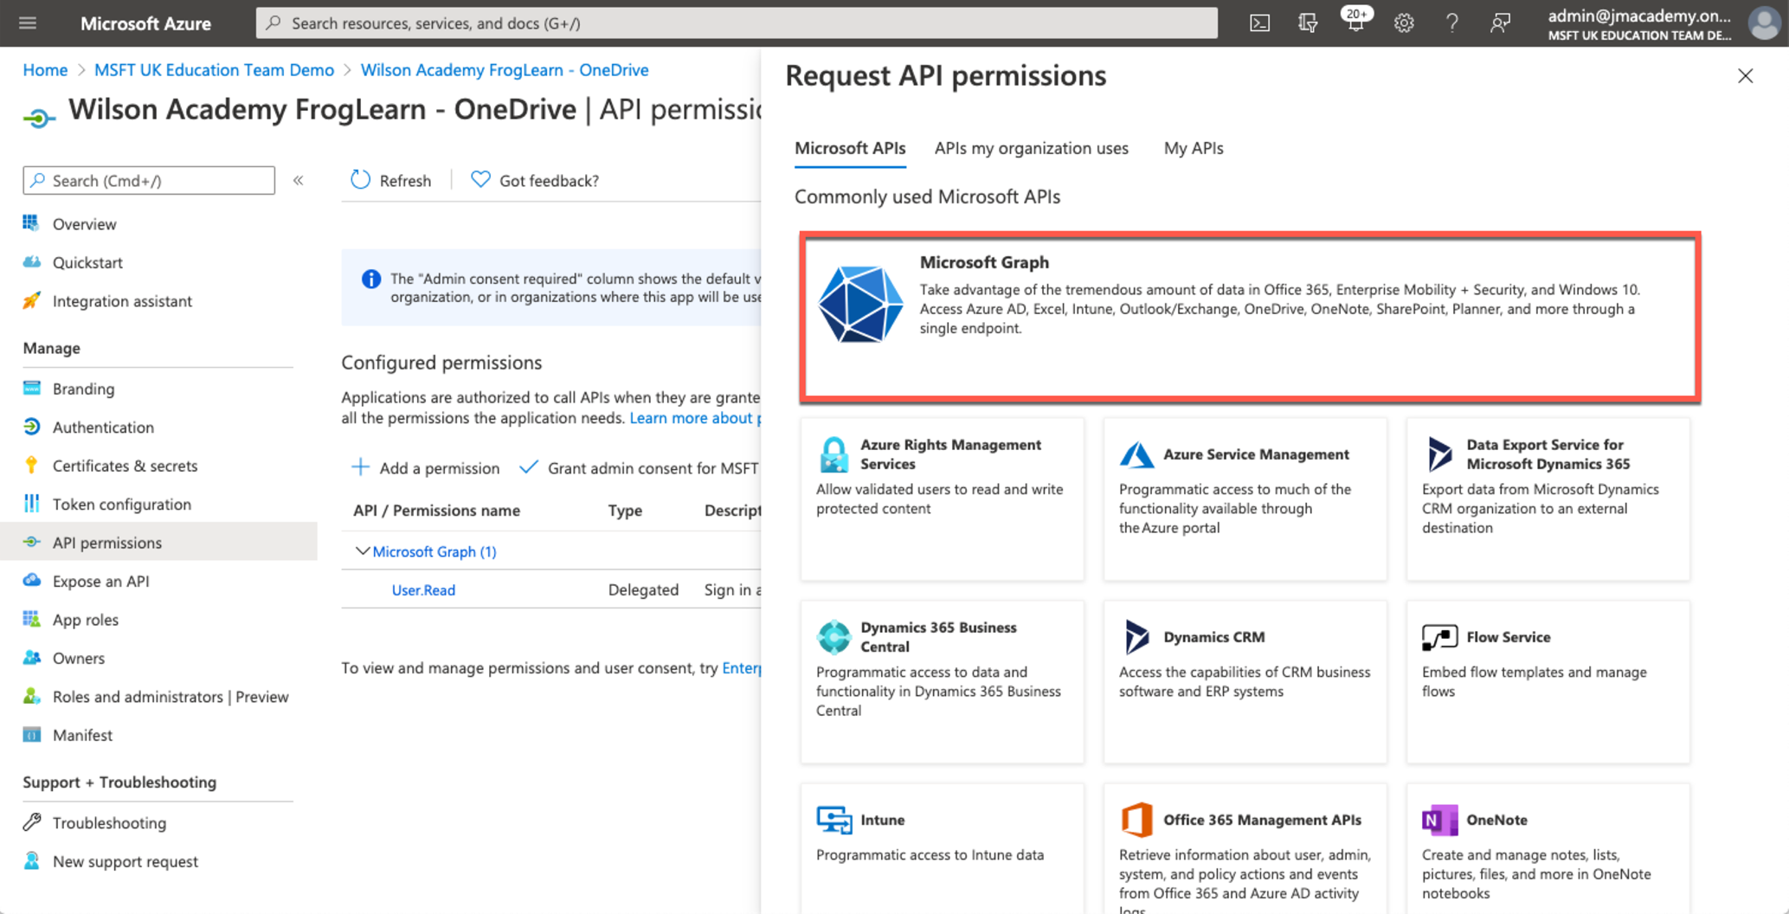Click the Grant admin consent checkmark icon
Viewport: 1789px width, 914px height.
point(528,467)
